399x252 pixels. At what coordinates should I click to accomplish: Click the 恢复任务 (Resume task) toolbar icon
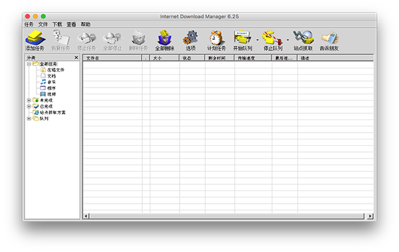[x=61, y=40]
